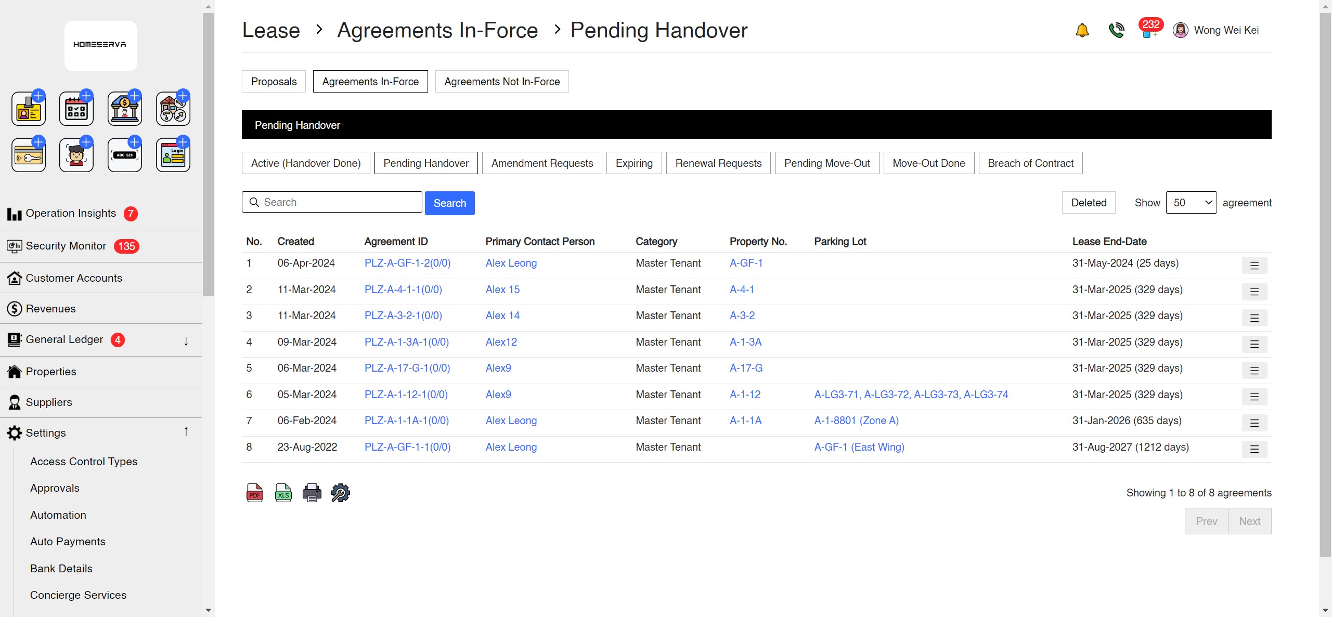Add a new ID badge via quick-add icon
The height and width of the screenshot is (617, 1332).
(x=29, y=108)
